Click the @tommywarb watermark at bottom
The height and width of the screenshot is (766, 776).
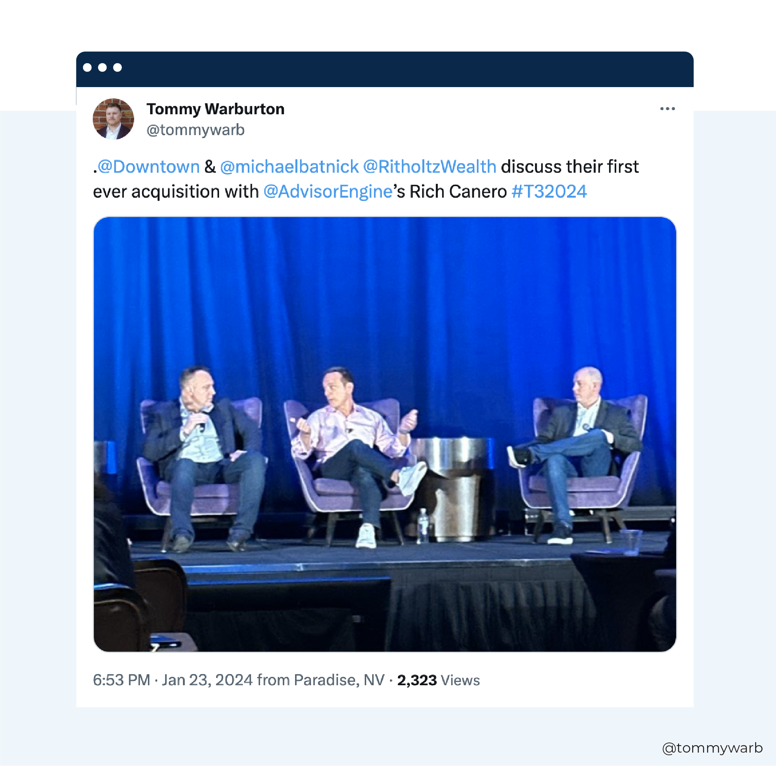712,748
